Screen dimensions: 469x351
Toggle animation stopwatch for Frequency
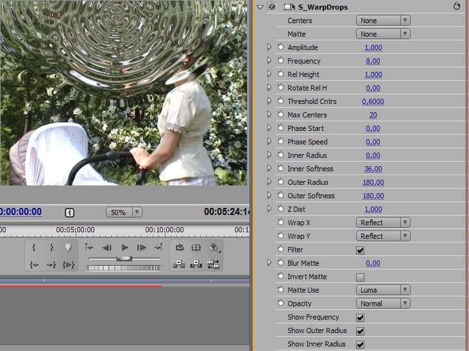click(280, 60)
